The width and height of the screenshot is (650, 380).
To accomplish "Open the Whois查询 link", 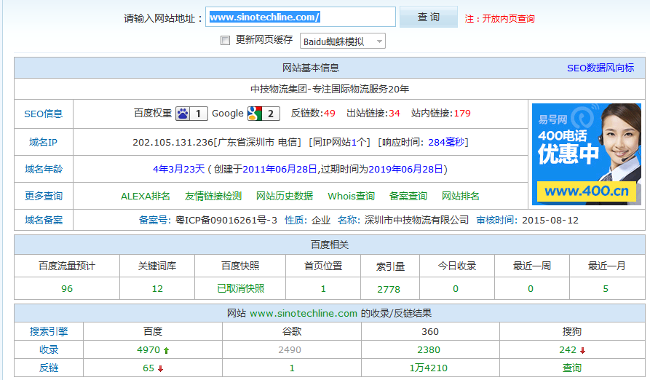I will 352,196.
